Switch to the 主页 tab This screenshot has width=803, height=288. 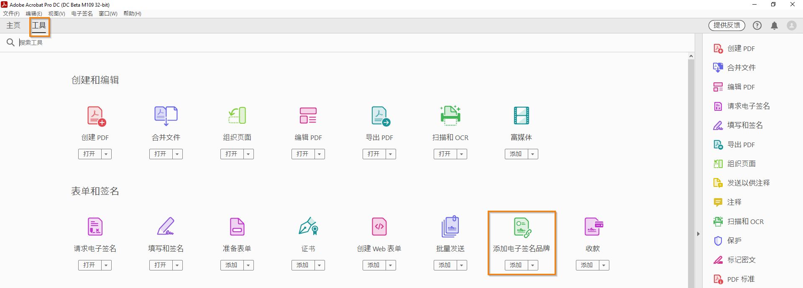pos(13,25)
